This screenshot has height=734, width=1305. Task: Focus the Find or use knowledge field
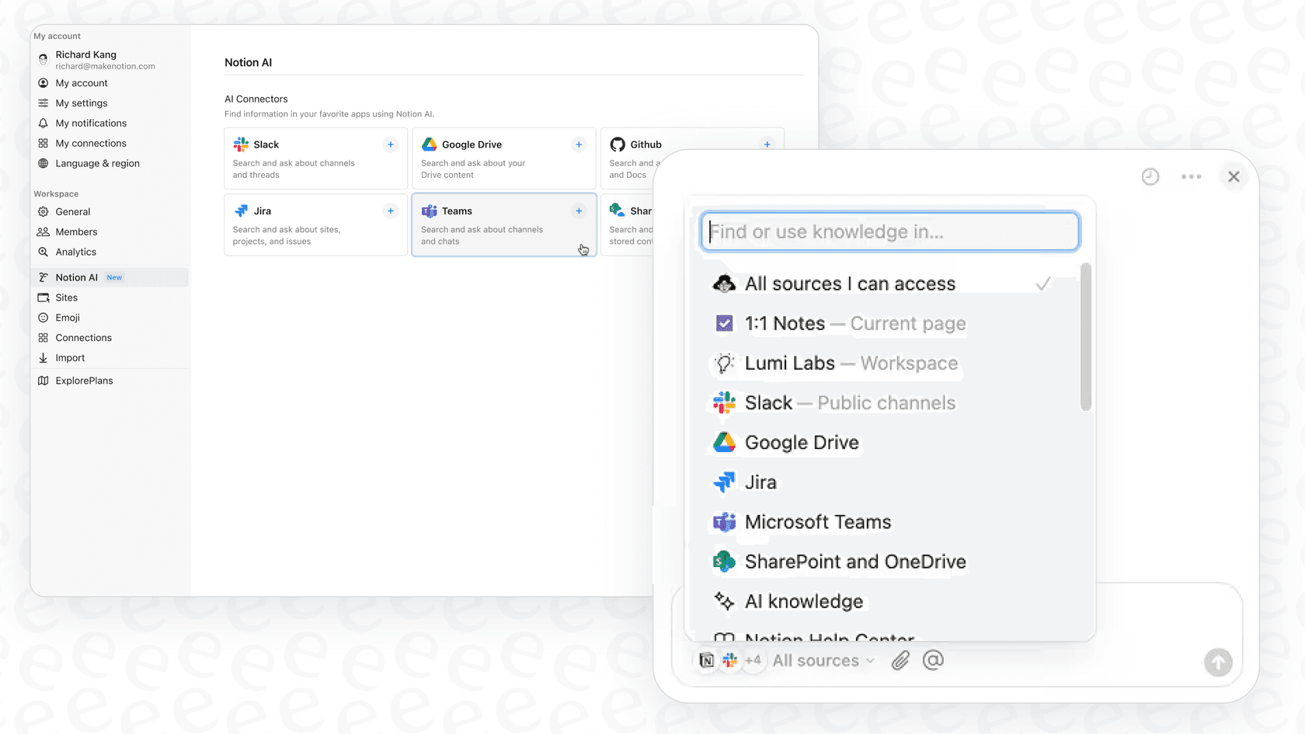point(889,231)
